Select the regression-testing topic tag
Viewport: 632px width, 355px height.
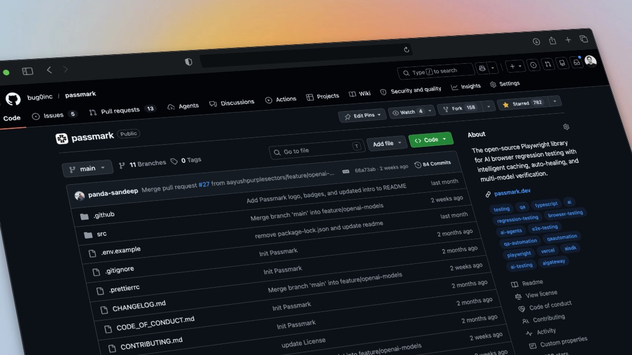pos(518,218)
